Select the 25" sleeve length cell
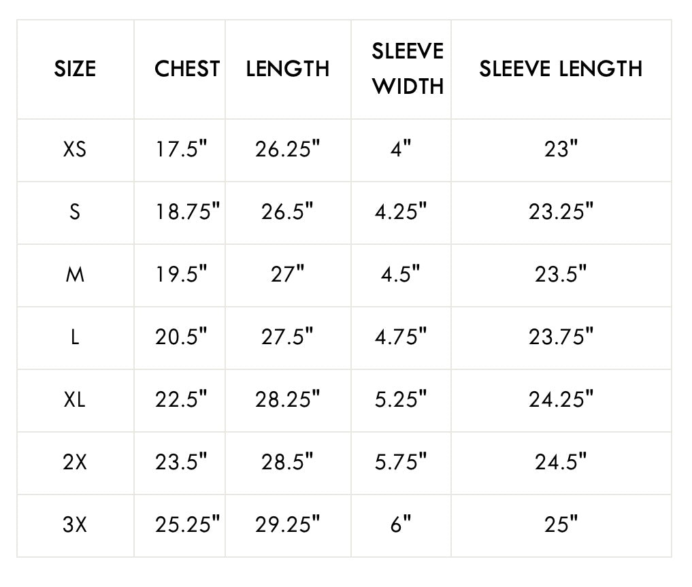The image size is (692, 587). point(561,524)
